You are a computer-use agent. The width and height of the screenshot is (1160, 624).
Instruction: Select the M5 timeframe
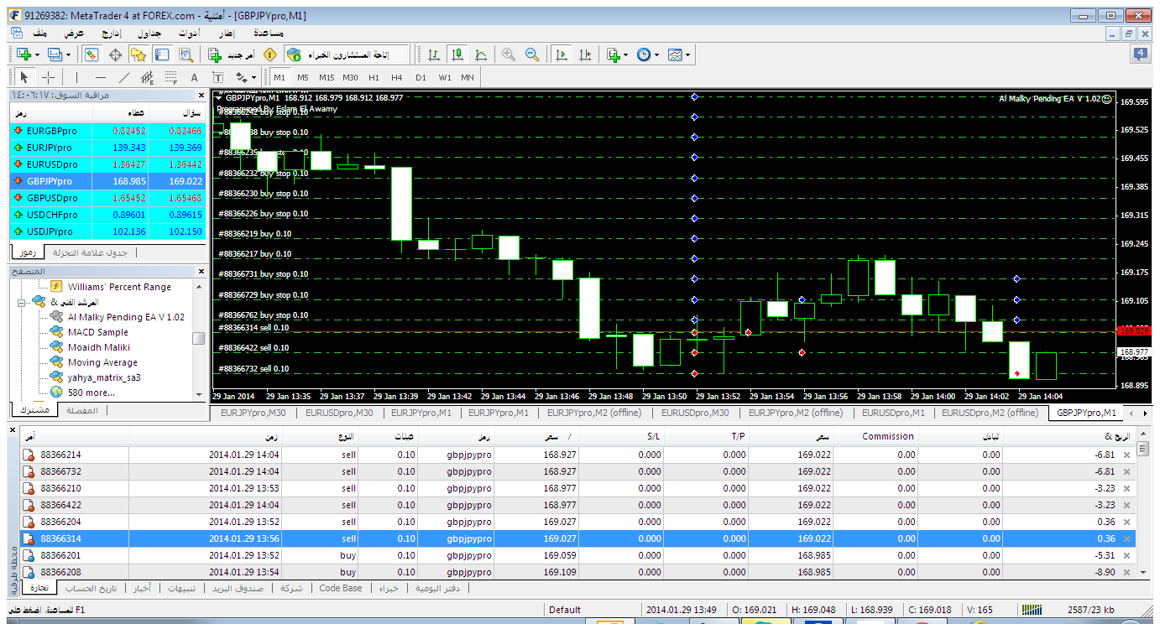click(x=303, y=77)
